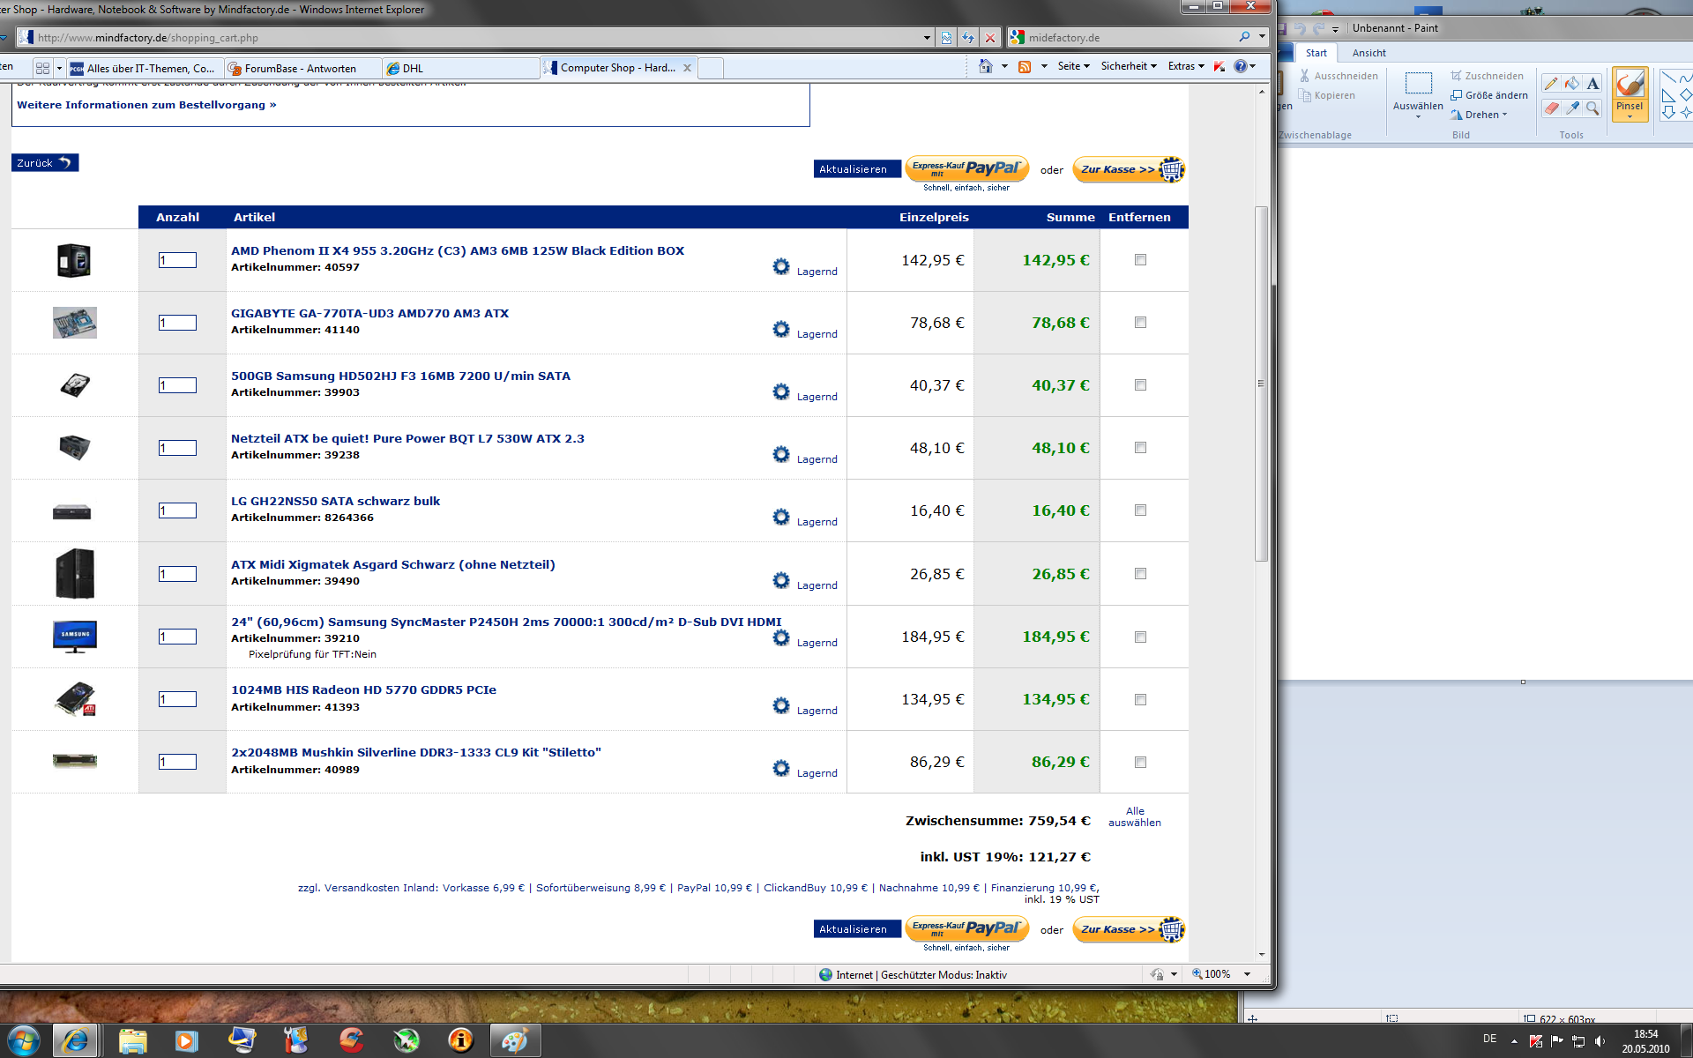
Task: Click the top PayPal Express-Kauf button
Action: (966, 168)
